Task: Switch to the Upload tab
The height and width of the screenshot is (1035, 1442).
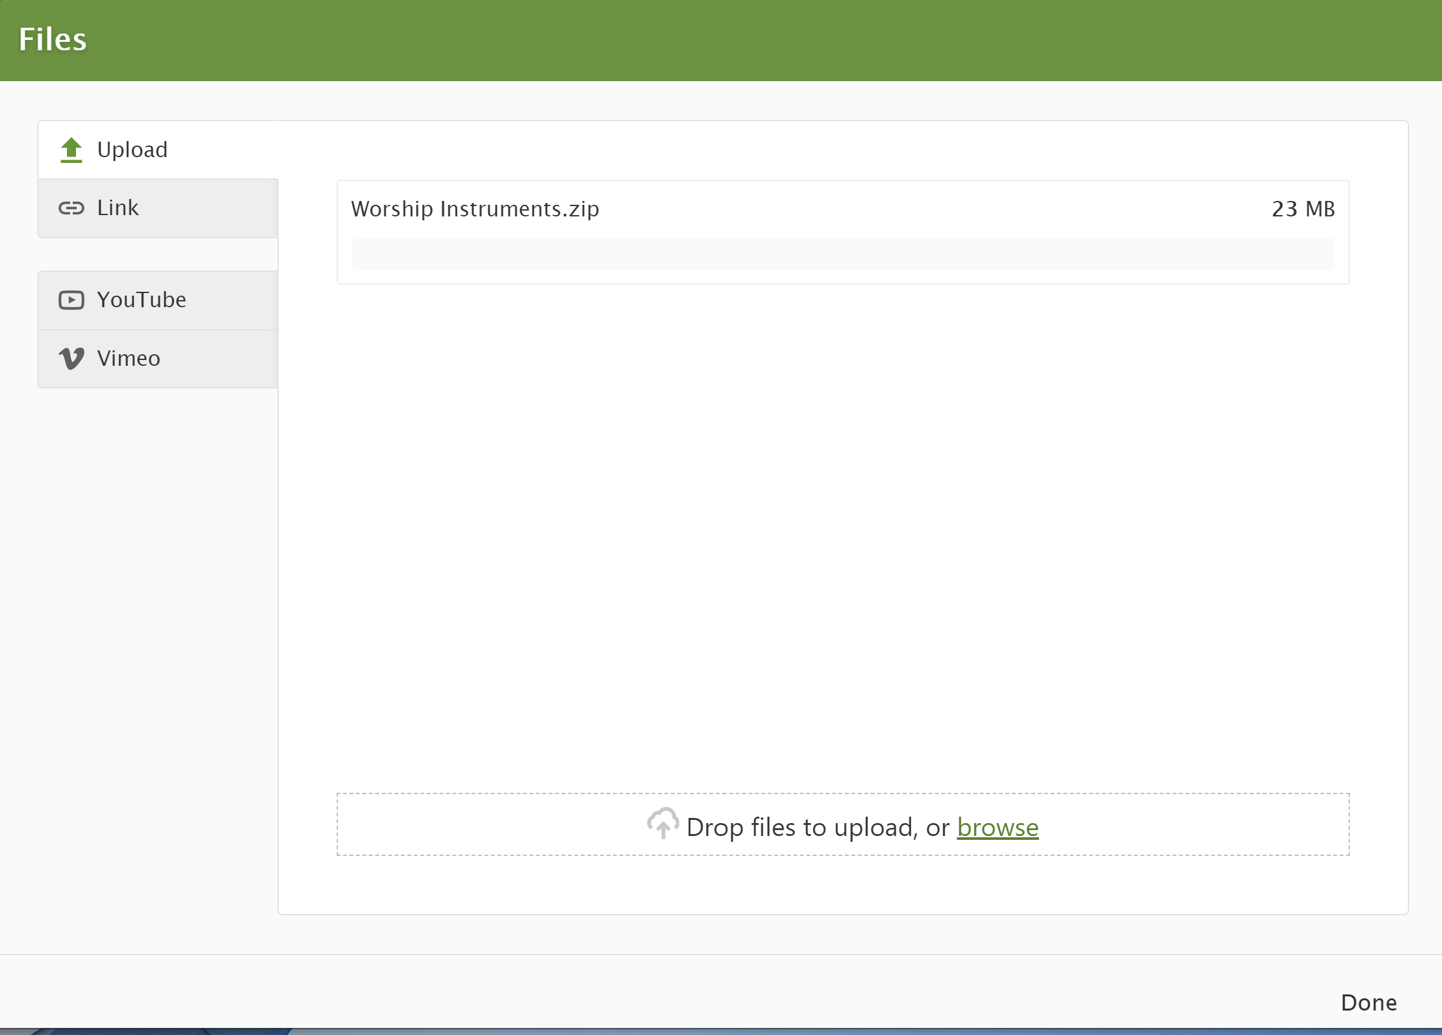Action: (x=158, y=150)
